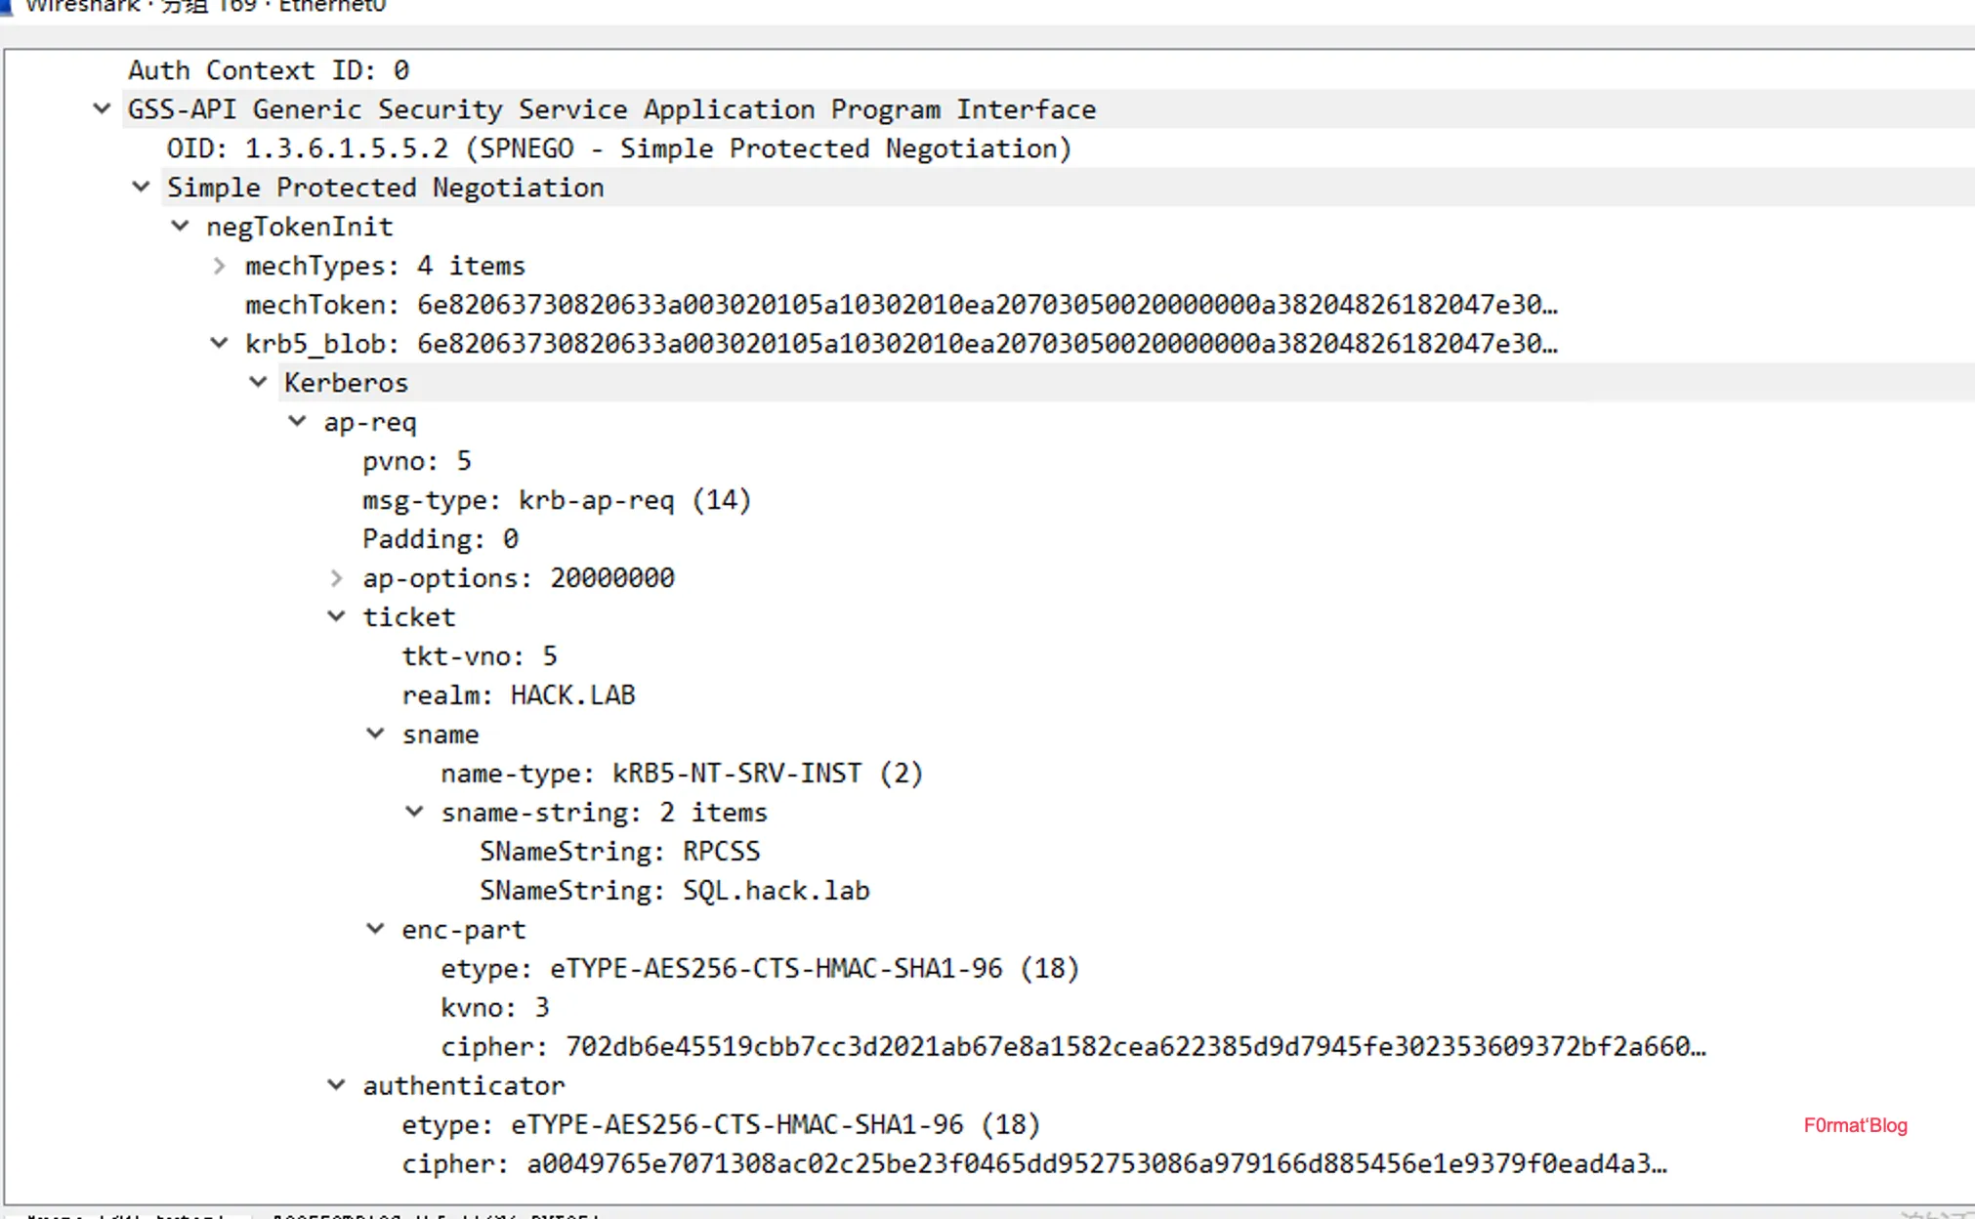
Task: Expand the mechTypes 4 items node
Action: (219, 266)
